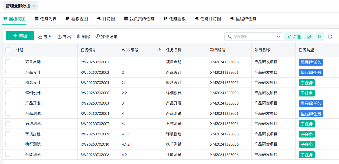This screenshot has height=164, width=339.
Task: Focus the 搜索数据 search field
Action: tap(251, 37)
